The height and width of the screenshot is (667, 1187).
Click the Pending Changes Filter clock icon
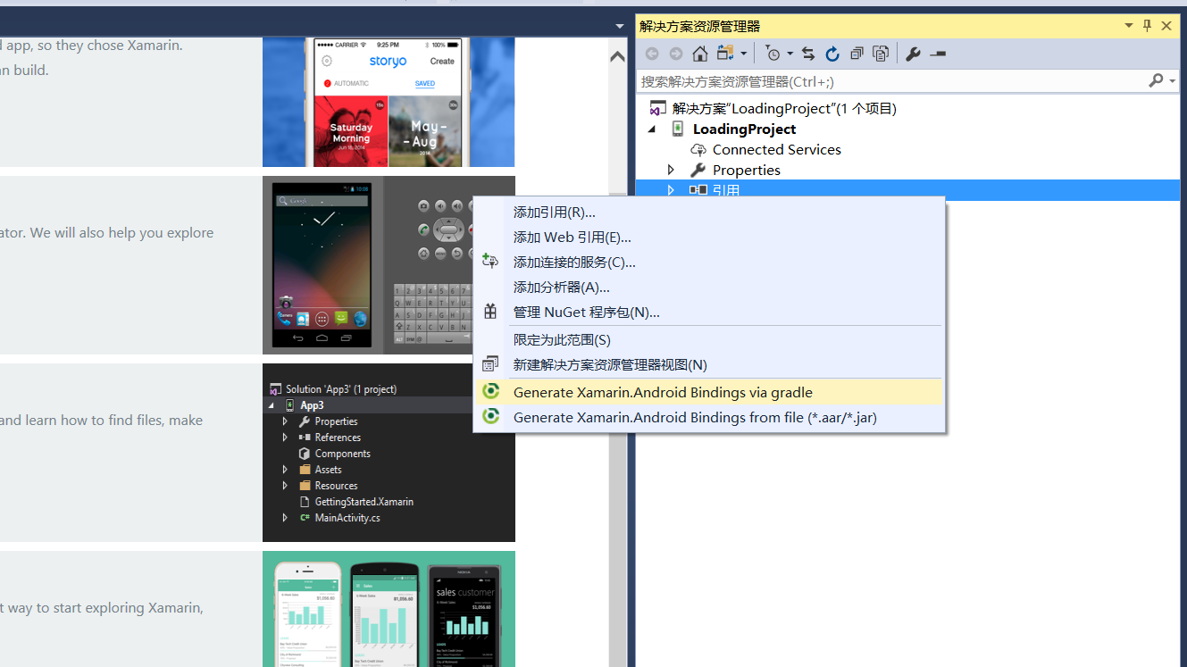pos(773,54)
